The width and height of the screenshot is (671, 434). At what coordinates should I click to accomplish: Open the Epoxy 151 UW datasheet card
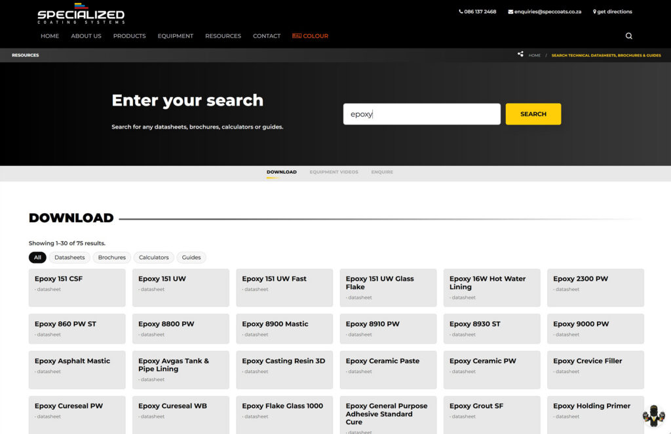(x=181, y=288)
